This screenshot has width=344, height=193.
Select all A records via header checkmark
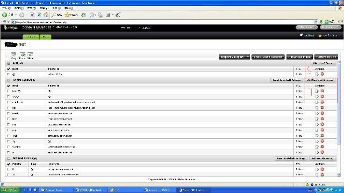9,69
